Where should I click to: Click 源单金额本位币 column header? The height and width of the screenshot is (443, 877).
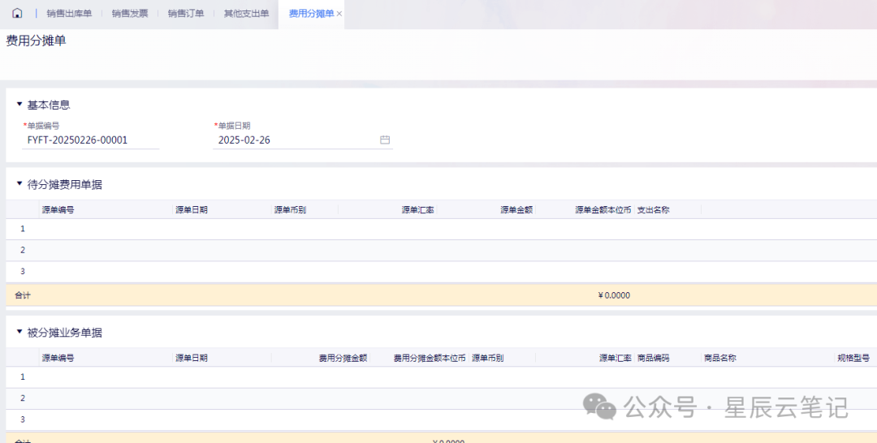point(603,210)
